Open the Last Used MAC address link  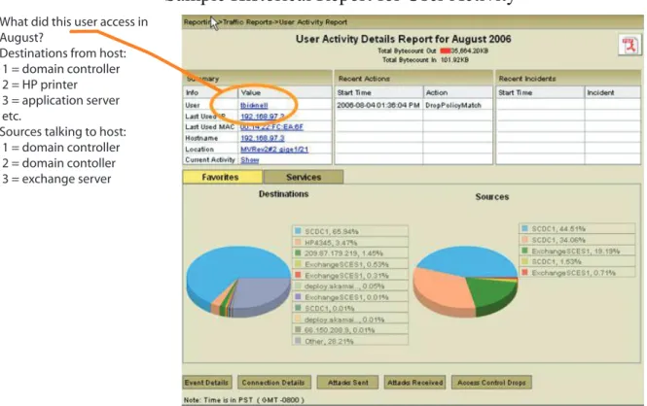click(271, 127)
